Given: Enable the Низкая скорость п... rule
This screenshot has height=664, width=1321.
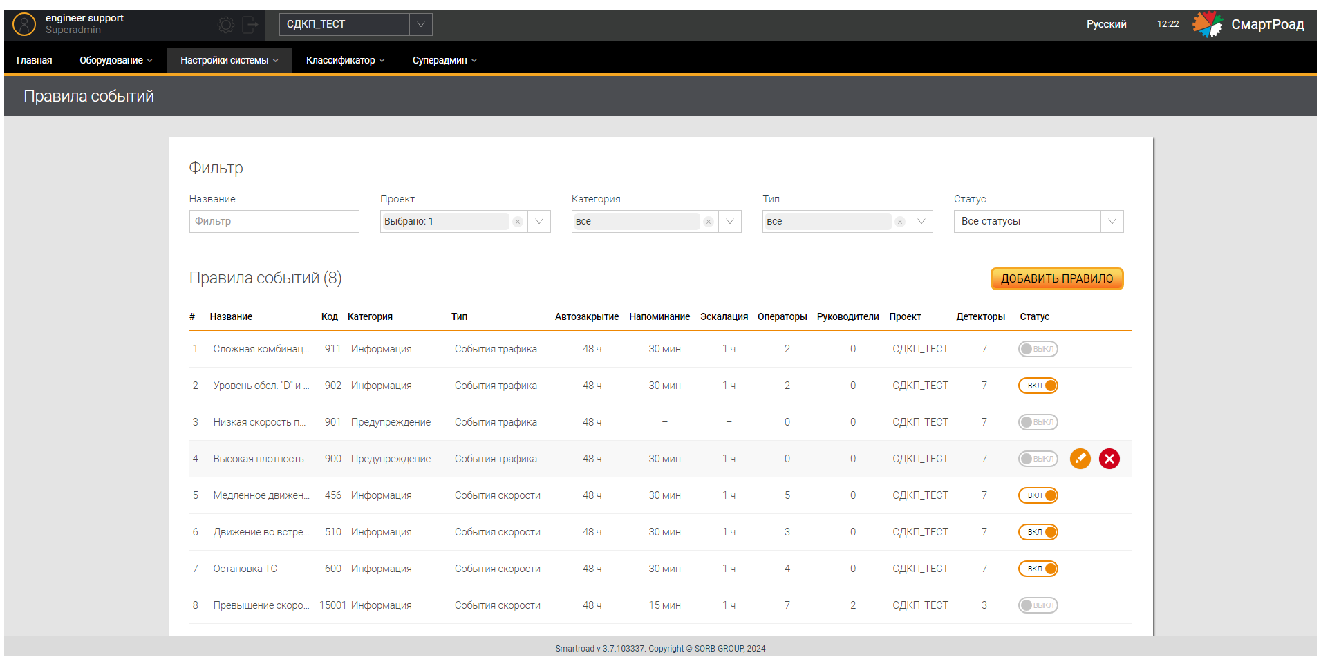Looking at the screenshot, I should (x=1038, y=422).
